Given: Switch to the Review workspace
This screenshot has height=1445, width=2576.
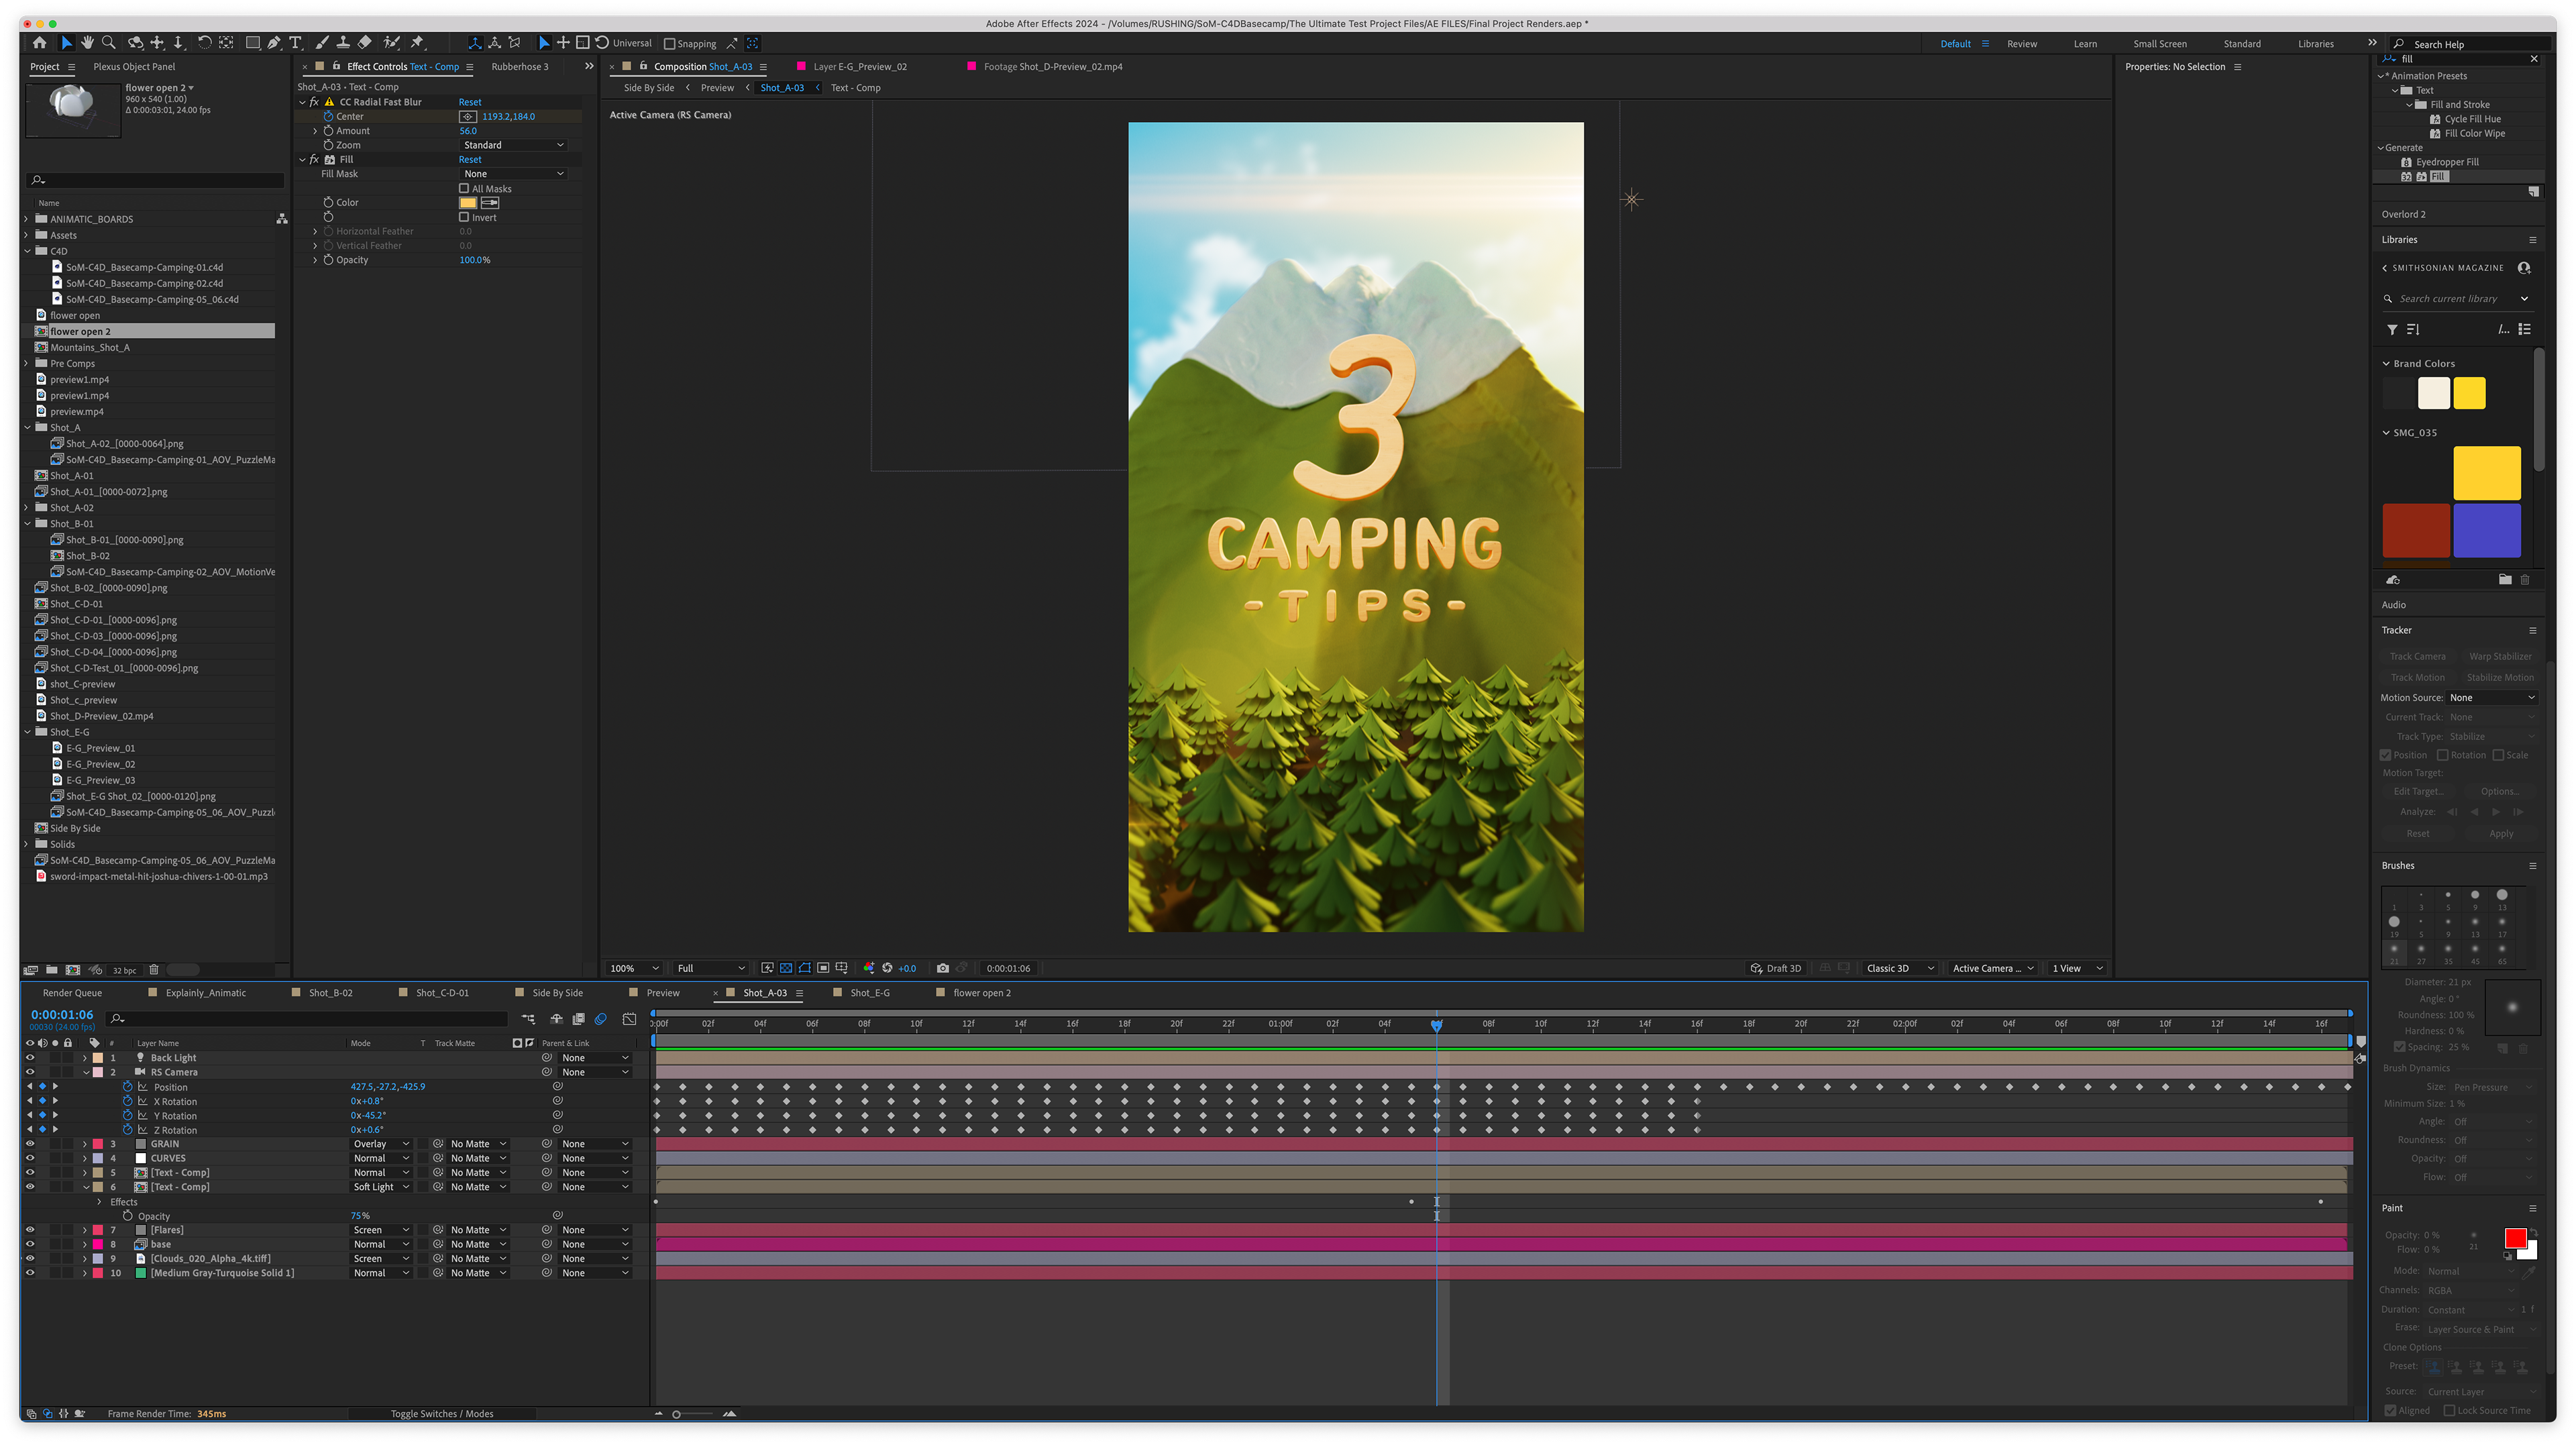Looking at the screenshot, I should pyautogui.click(x=2021, y=44).
